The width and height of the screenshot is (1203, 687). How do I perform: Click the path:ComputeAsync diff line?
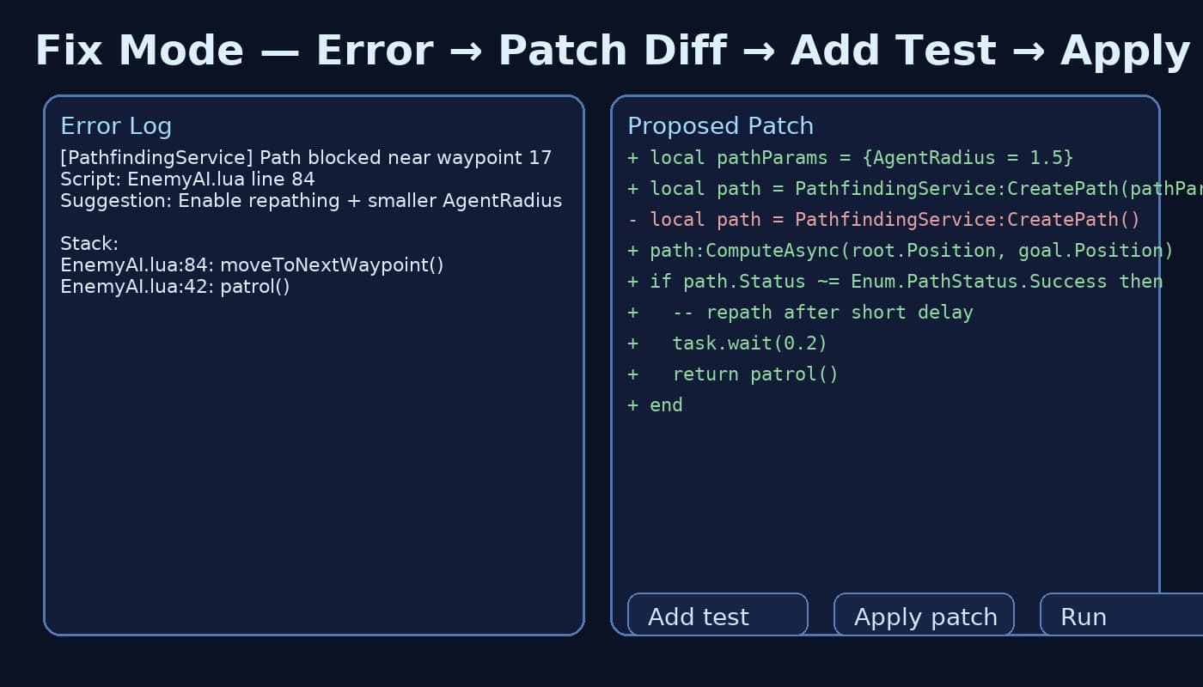pyautogui.click(x=901, y=251)
